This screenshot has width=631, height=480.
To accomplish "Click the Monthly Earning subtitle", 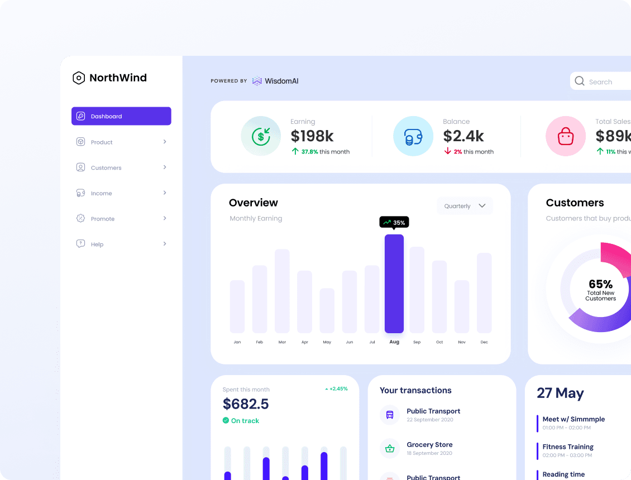I will [256, 218].
